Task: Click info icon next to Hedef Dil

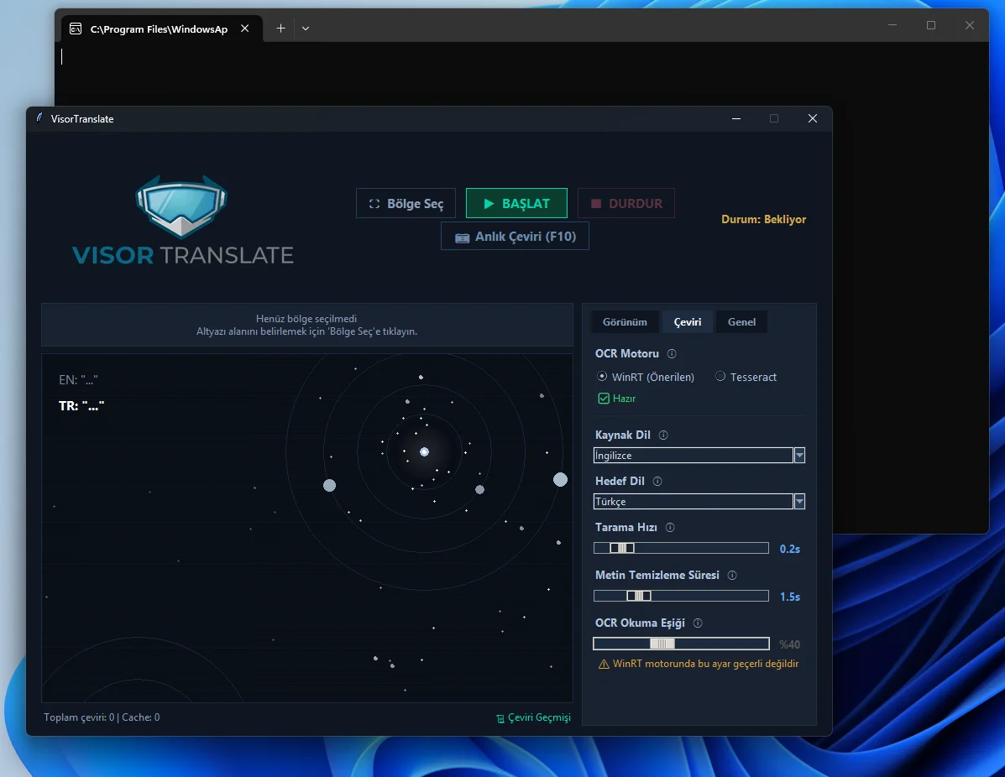Action: point(657,481)
